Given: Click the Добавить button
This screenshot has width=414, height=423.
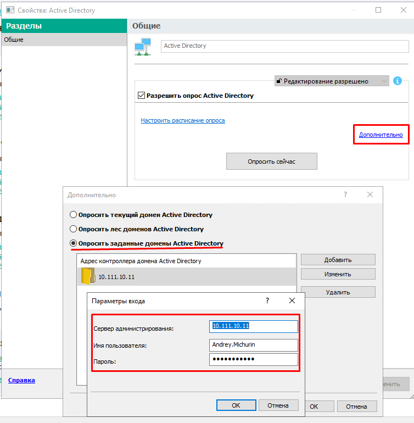Looking at the screenshot, I should [338, 260].
